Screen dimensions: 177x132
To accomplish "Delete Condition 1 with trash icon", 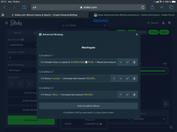I will [x=134, y=62].
